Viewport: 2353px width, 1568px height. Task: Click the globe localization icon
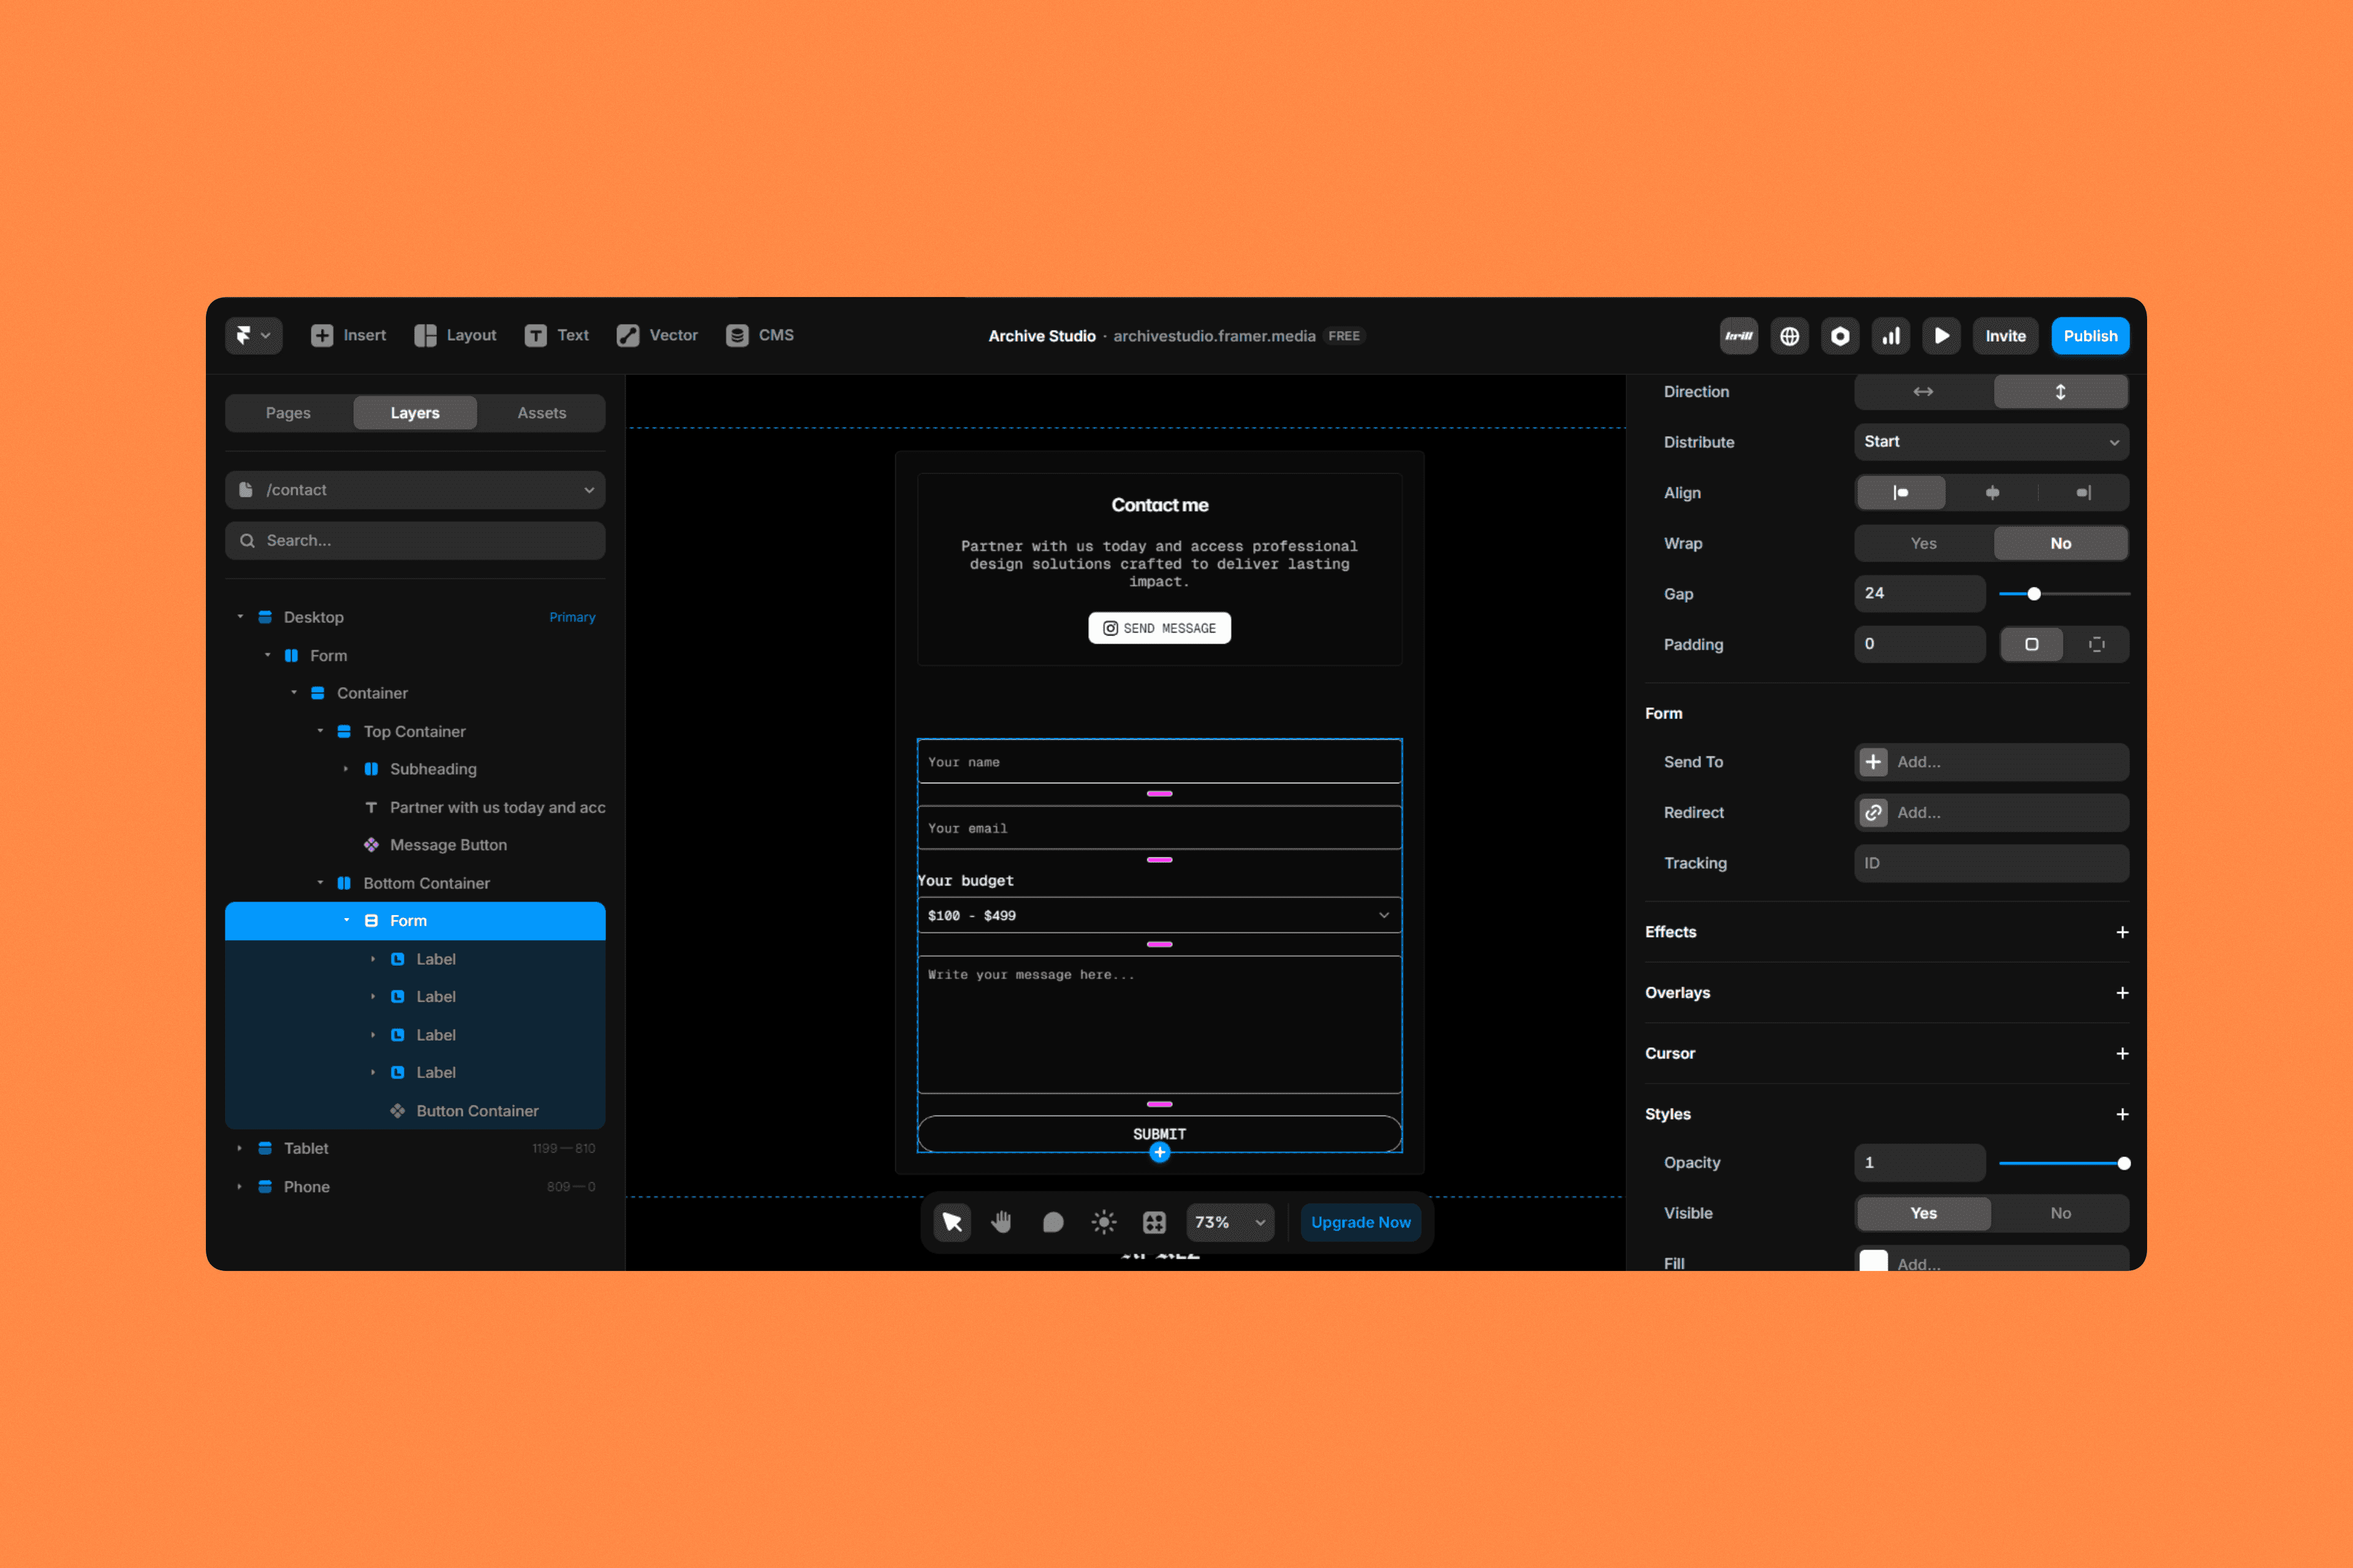[x=1789, y=336]
